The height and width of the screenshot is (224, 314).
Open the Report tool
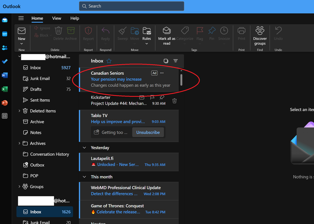tap(88, 33)
